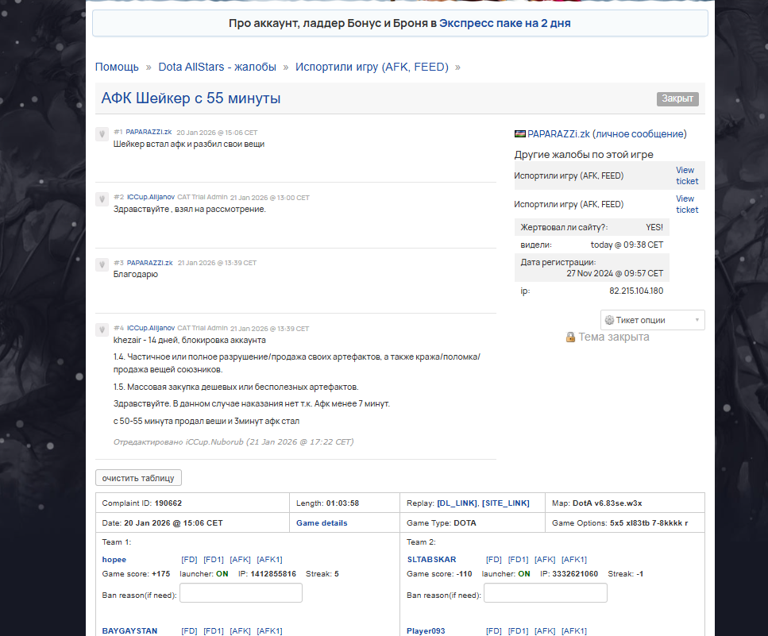Click the 'Другие жалобы по этой игре' heading
Screen dimensions: 768x636
(584, 155)
